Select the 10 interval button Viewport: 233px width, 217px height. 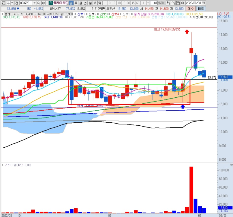click(119, 3)
